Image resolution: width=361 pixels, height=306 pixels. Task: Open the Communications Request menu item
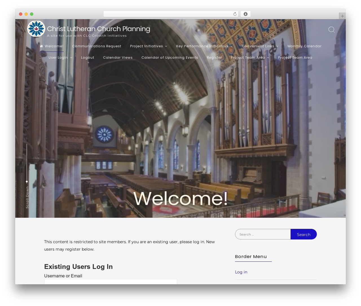click(x=96, y=46)
